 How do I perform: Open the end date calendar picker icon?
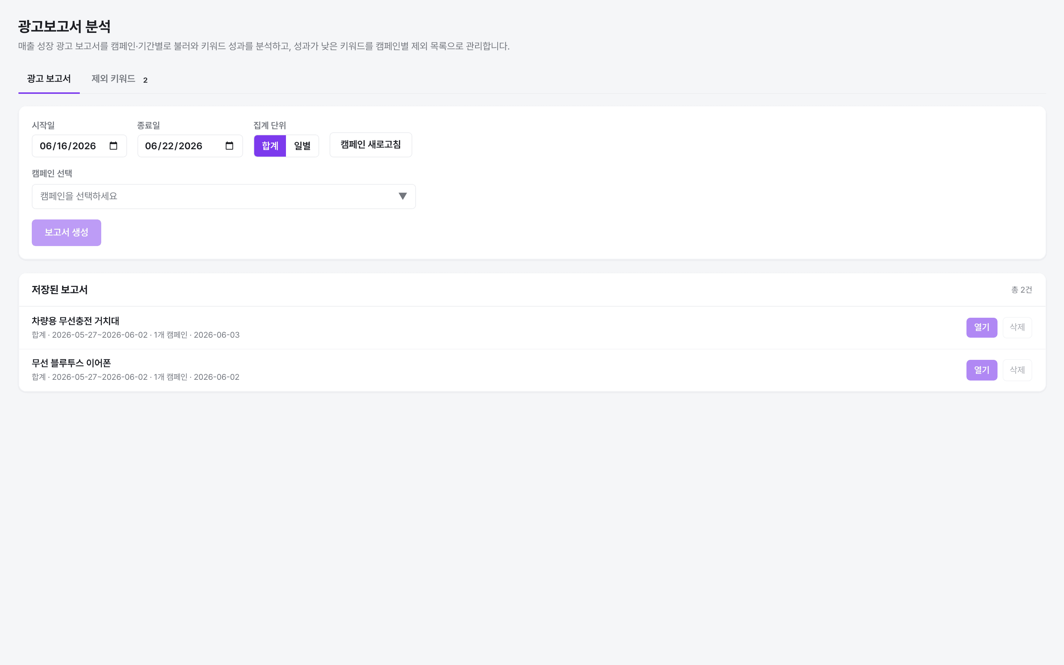click(229, 146)
